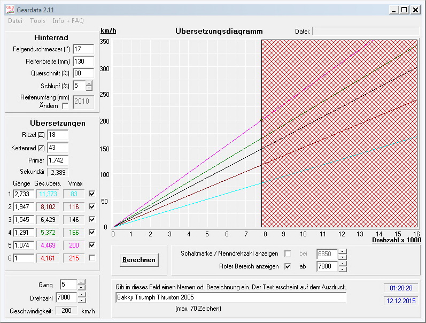Enable Schaltmarke / Nenndrehzahl anzeigen checkbox
426x323 pixels.
288,253
